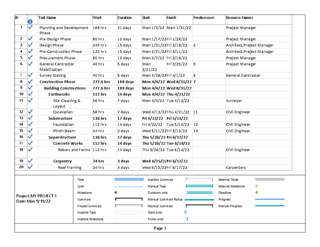Click the Finish column header
The height and width of the screenshot is (247, 320).
coord(171,18)
